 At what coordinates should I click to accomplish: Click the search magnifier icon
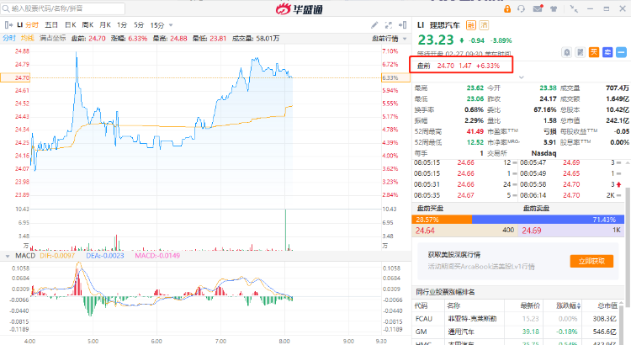pyautogui.click(x=6, y=8)
